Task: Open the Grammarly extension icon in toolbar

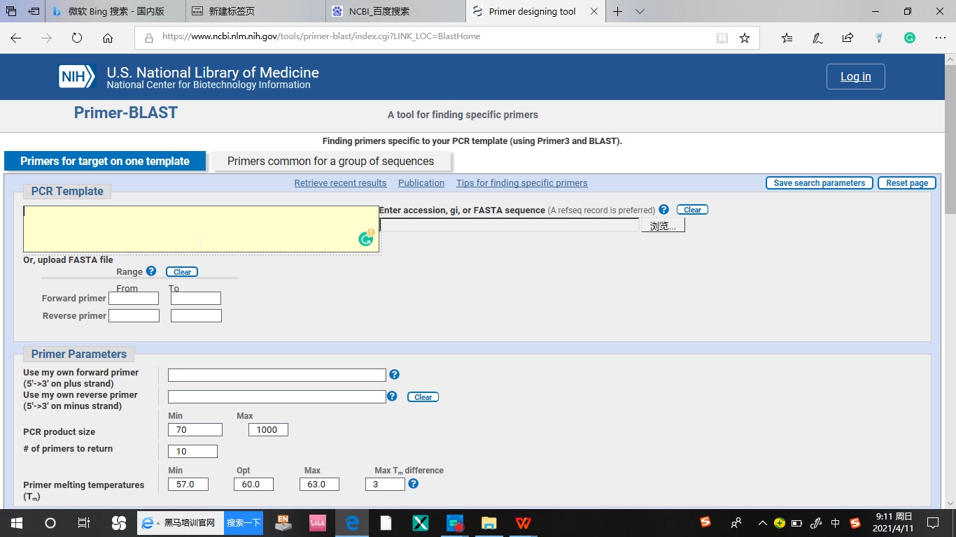Action: (910, 38)
